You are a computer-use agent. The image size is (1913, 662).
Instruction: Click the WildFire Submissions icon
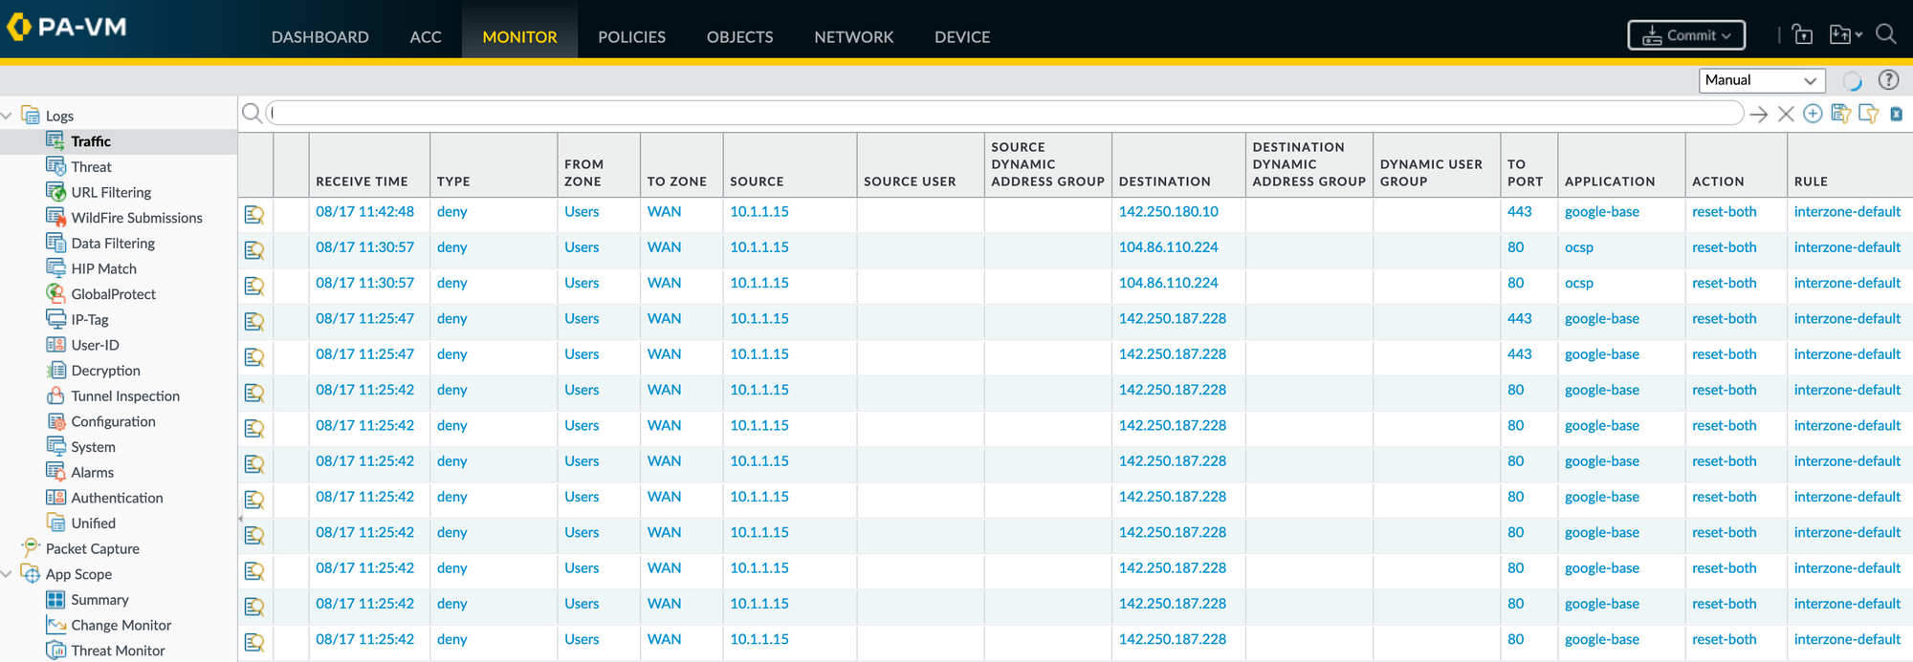(x=55, y=217)
